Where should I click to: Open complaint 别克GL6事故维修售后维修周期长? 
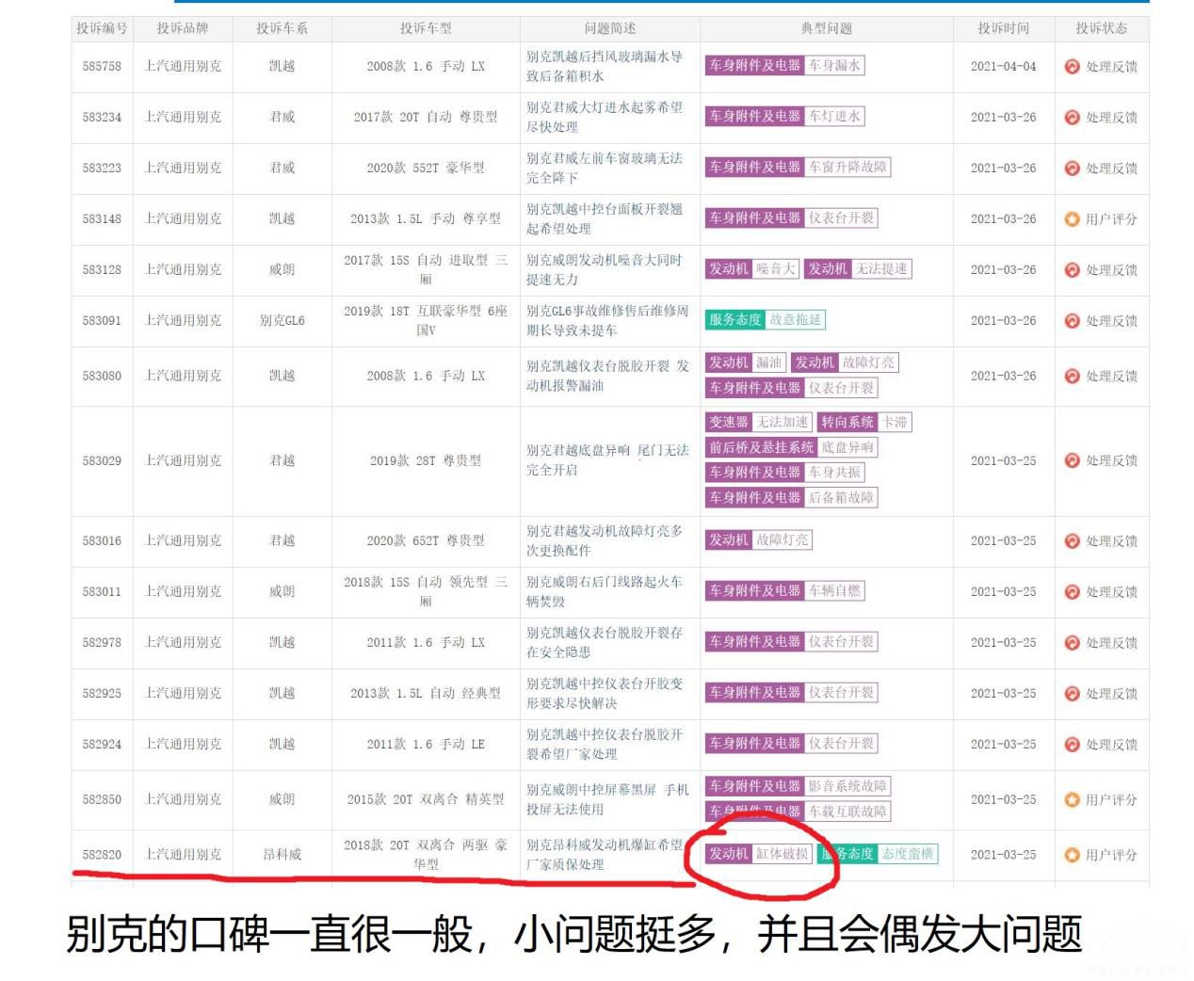click(607, 320)
